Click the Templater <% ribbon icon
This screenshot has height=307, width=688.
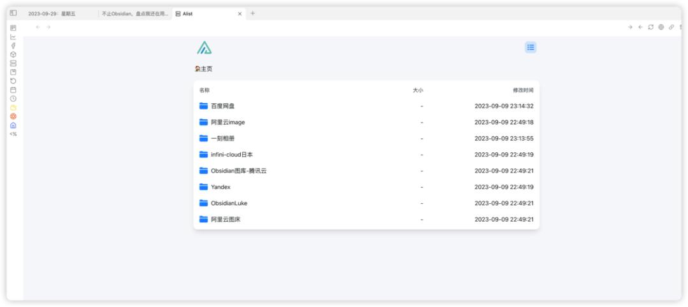pos(13,134)
